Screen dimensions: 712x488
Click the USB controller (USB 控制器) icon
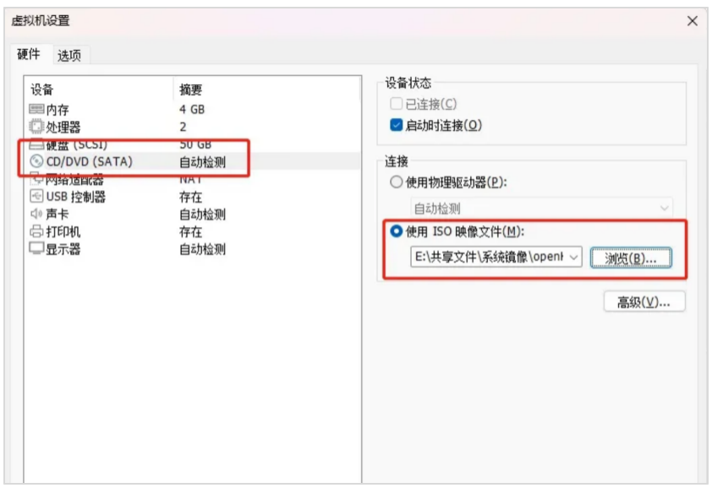[36, 197]
